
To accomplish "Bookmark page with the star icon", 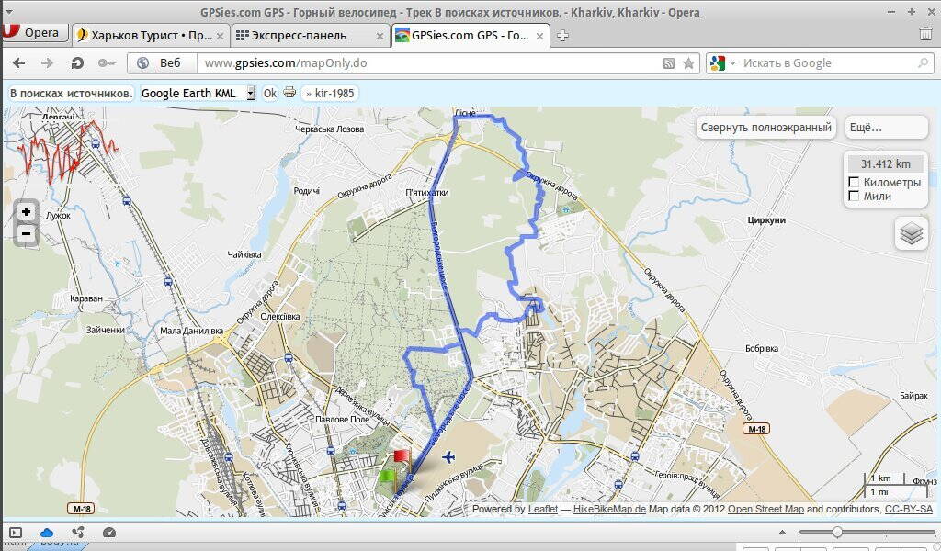I will [x=688, y=63].
